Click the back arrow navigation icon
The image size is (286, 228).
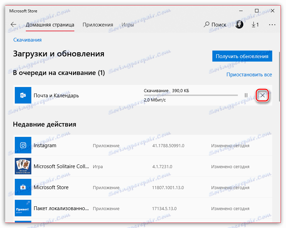point(13,24)
